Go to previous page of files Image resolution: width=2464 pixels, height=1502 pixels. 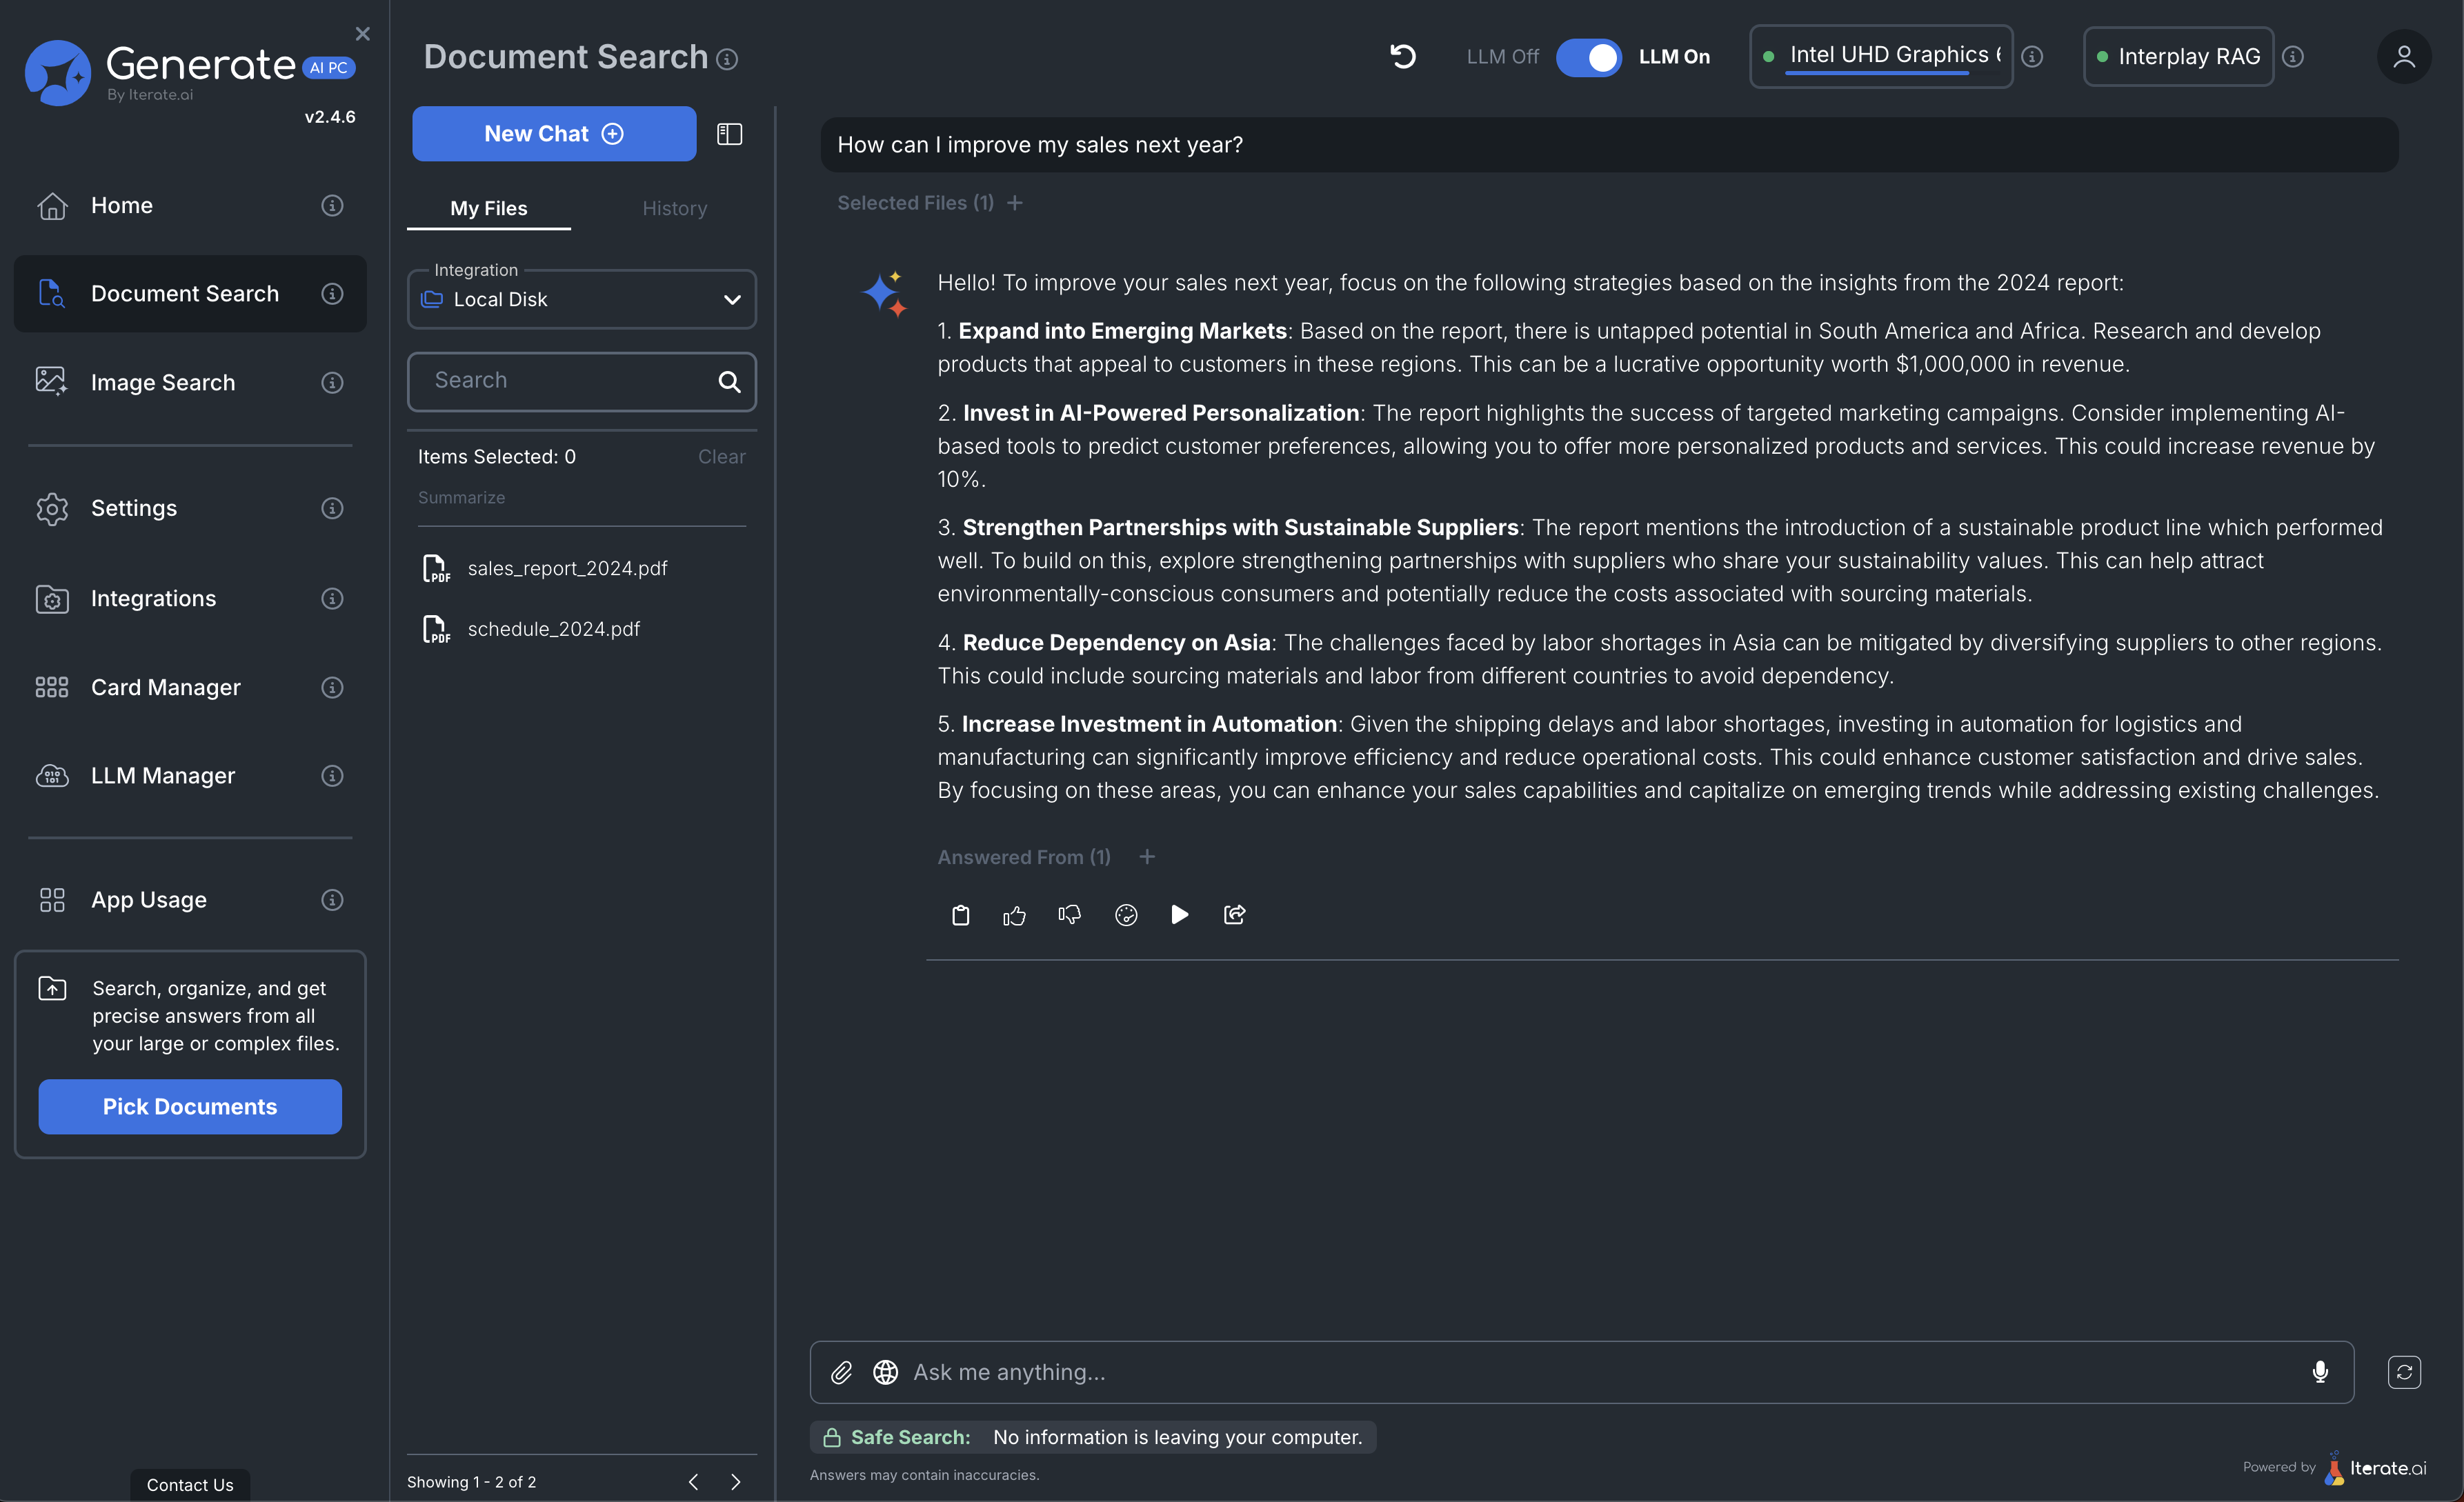693,1481
